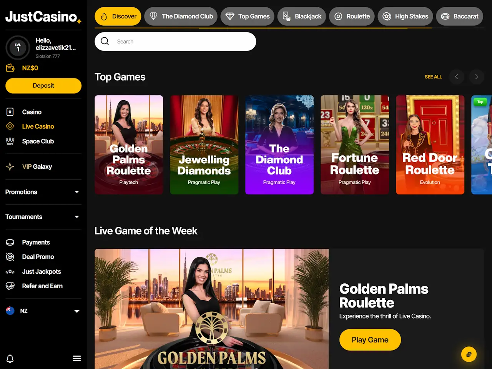This screenshot has width=492, height=369.
Task: Open SEE ALL link for Top Games
Action: (x=433, y=77)
